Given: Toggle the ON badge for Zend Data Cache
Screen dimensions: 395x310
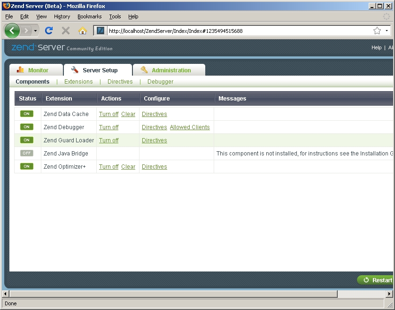Looking at the screenshot, I should tap(27, 114).
